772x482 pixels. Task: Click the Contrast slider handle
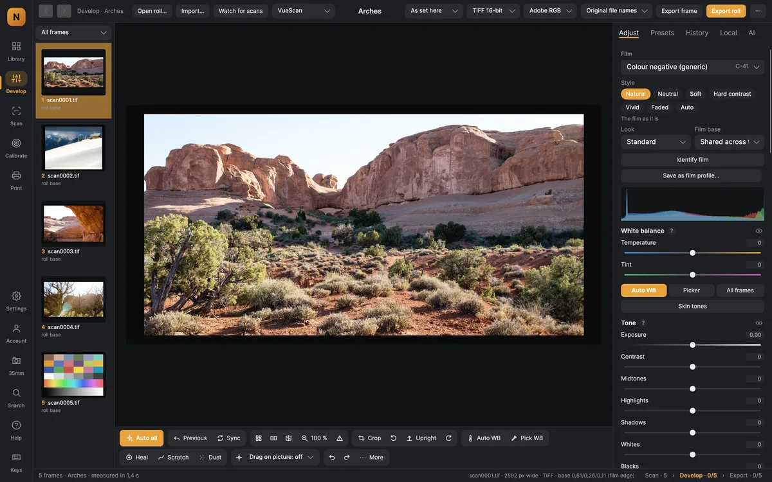pos(692,367)
